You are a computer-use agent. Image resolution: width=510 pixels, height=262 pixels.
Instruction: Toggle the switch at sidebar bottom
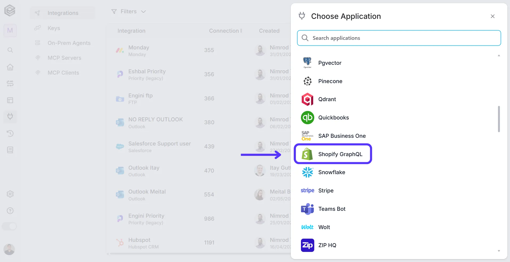click(9, 226)
